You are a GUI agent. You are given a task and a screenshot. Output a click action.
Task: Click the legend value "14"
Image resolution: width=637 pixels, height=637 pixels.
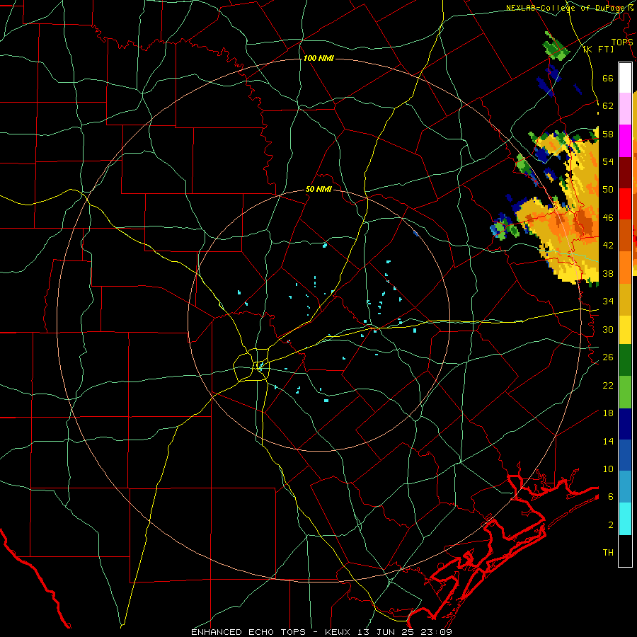[608, 441]
